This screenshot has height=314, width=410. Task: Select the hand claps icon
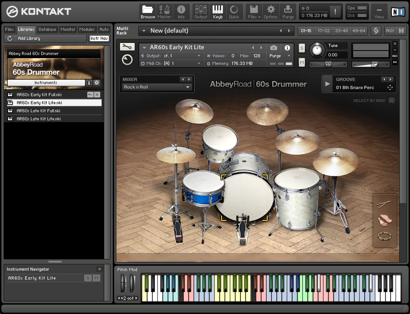(x=384, y=220)
